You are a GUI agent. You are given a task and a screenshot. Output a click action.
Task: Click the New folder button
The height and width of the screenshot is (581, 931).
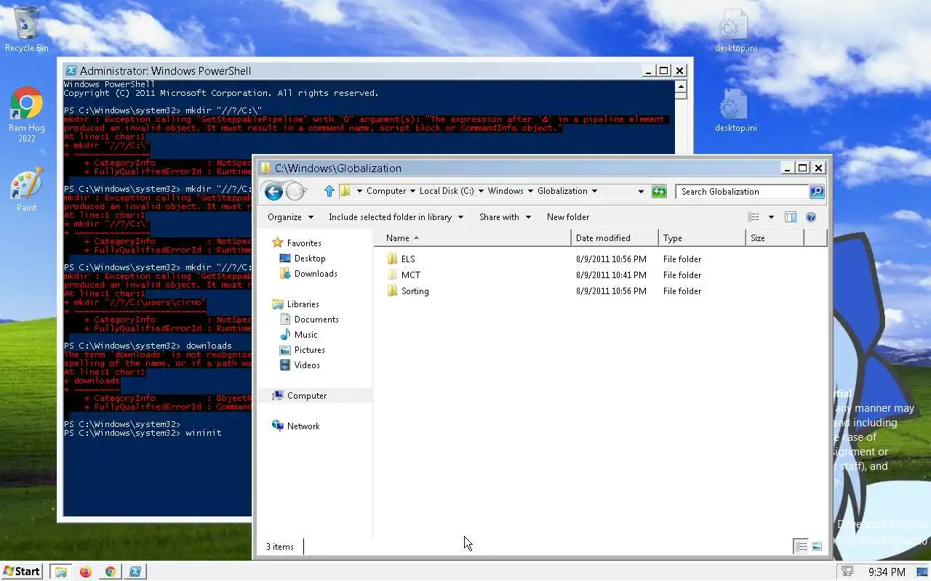[x=568, y=217]
